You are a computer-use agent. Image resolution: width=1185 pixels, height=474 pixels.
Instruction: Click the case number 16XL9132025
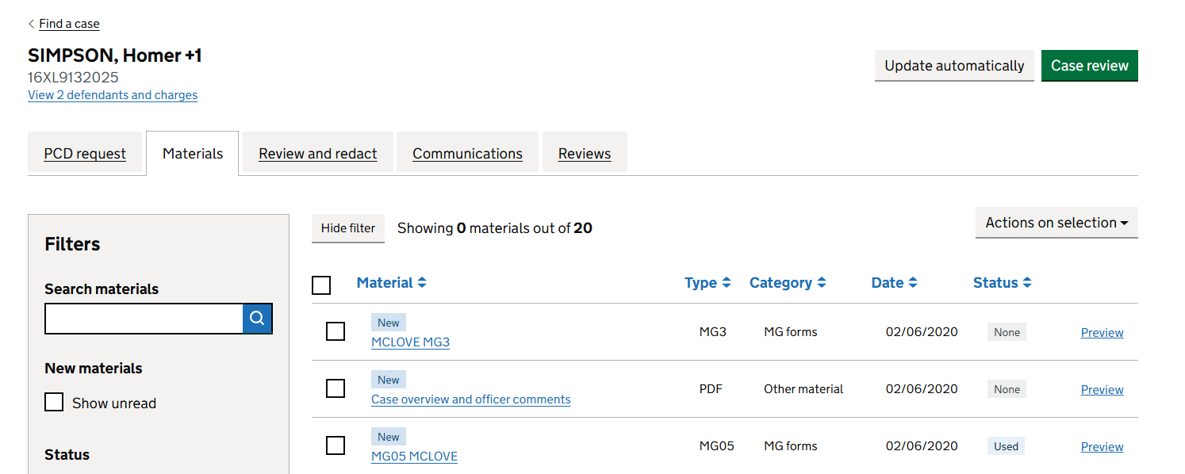point(73,78)
